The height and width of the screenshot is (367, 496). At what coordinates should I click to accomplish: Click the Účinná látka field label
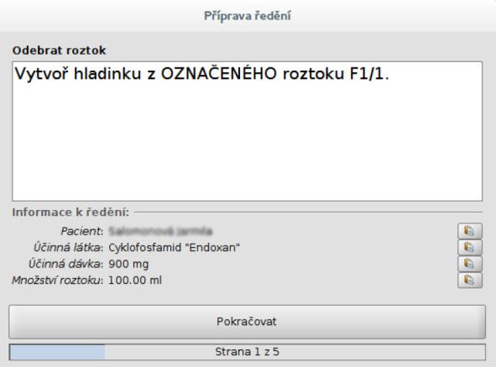(x=68, y=247)
